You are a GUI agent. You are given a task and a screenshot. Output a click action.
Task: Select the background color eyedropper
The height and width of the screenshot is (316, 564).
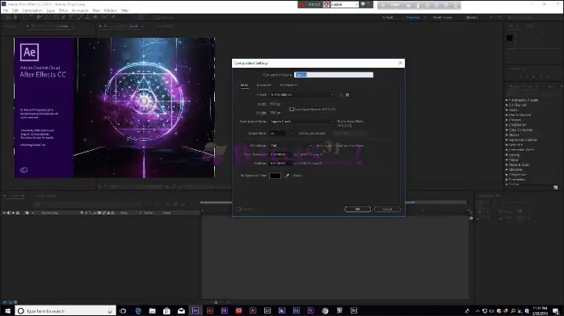click(x=287, y=176)
